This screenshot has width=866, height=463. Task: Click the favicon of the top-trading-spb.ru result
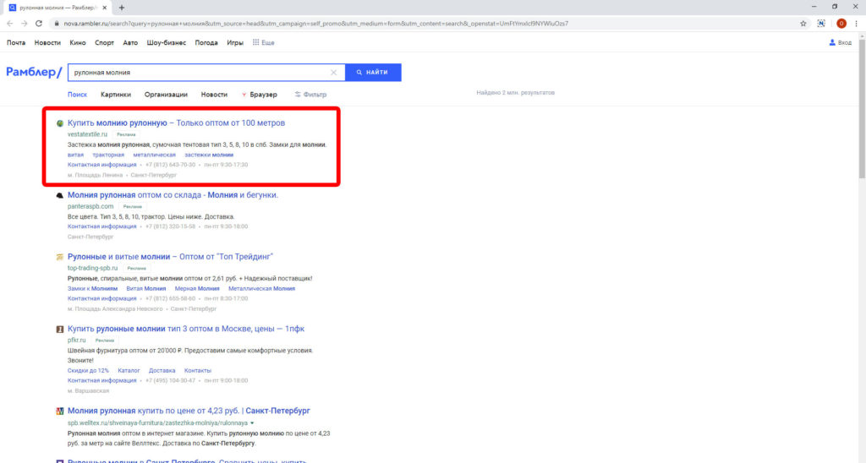pyautogui.click(x=60, y=257)
